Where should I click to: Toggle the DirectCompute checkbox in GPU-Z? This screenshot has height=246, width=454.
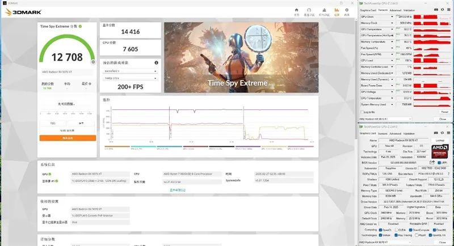pos(410,230)
